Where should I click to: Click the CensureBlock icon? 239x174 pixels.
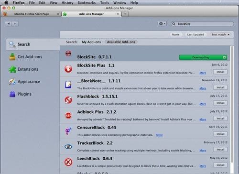tap(68, 131)
